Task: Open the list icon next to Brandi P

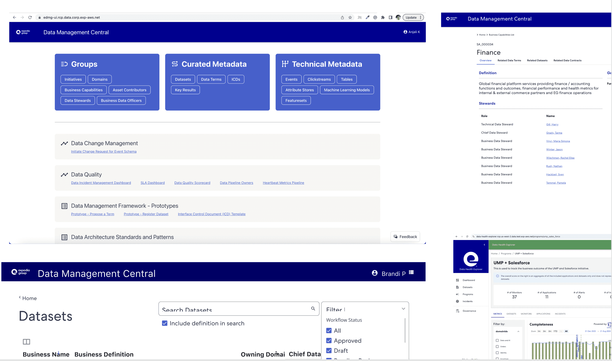Action: click(411, 272)
